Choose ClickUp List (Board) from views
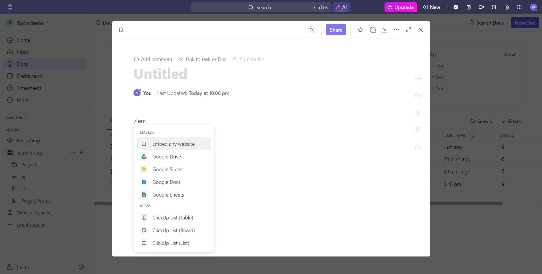This screenshot has width=542, height=274. [x=173, y=230]
